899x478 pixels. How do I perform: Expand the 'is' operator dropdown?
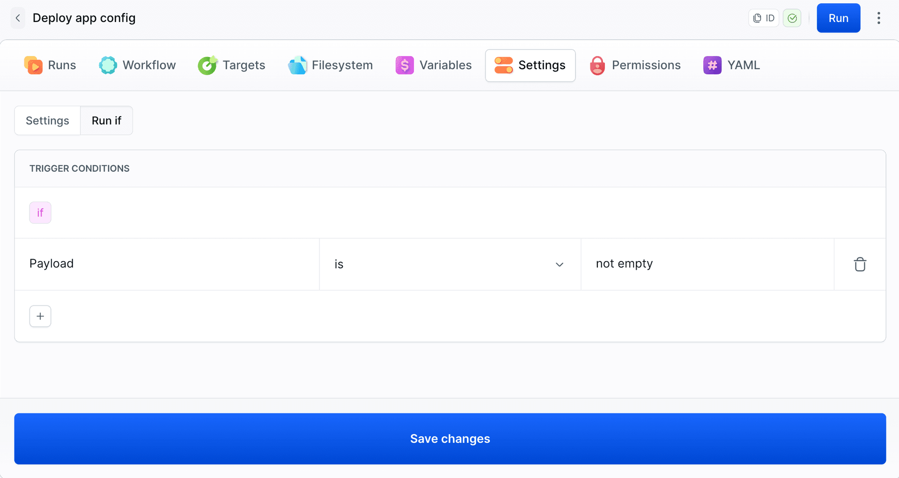click(x=450, y=264)
